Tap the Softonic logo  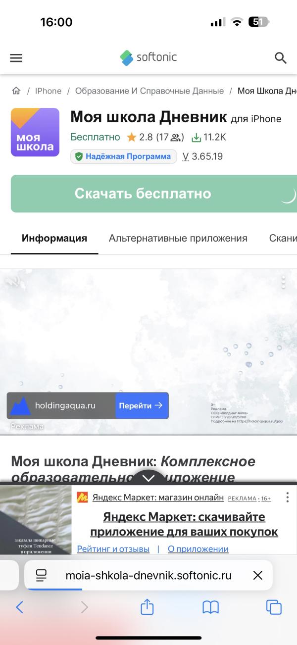click(148, 57)
